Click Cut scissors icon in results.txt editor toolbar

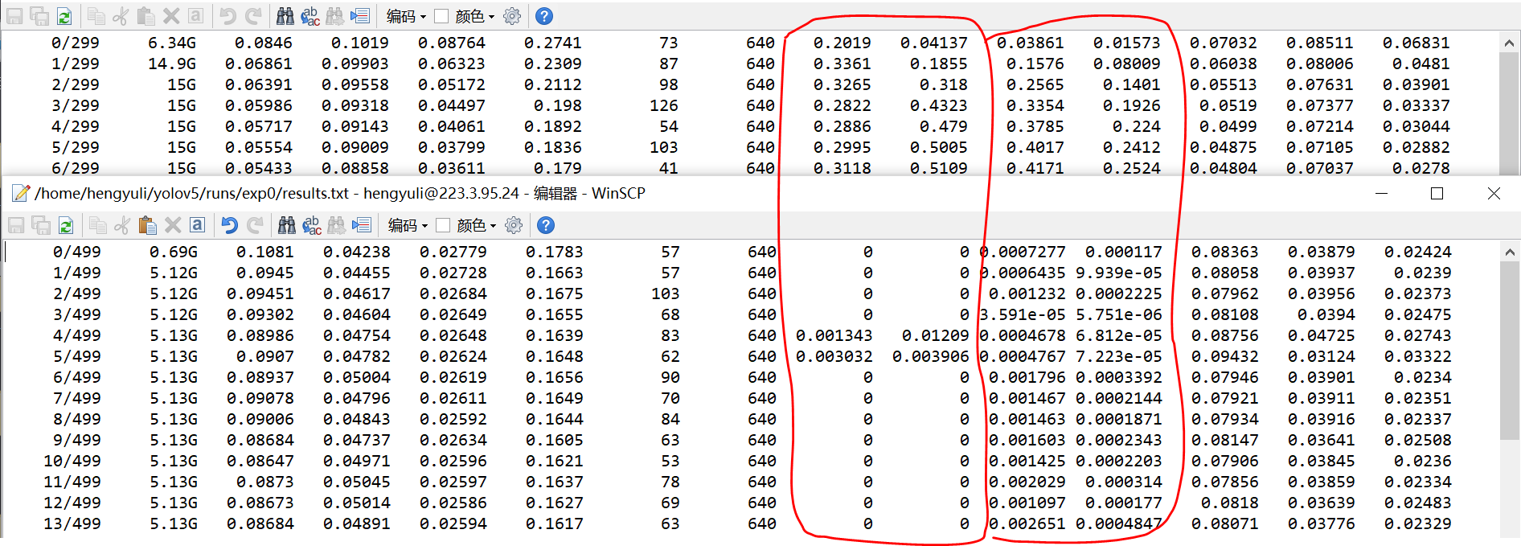121,225
